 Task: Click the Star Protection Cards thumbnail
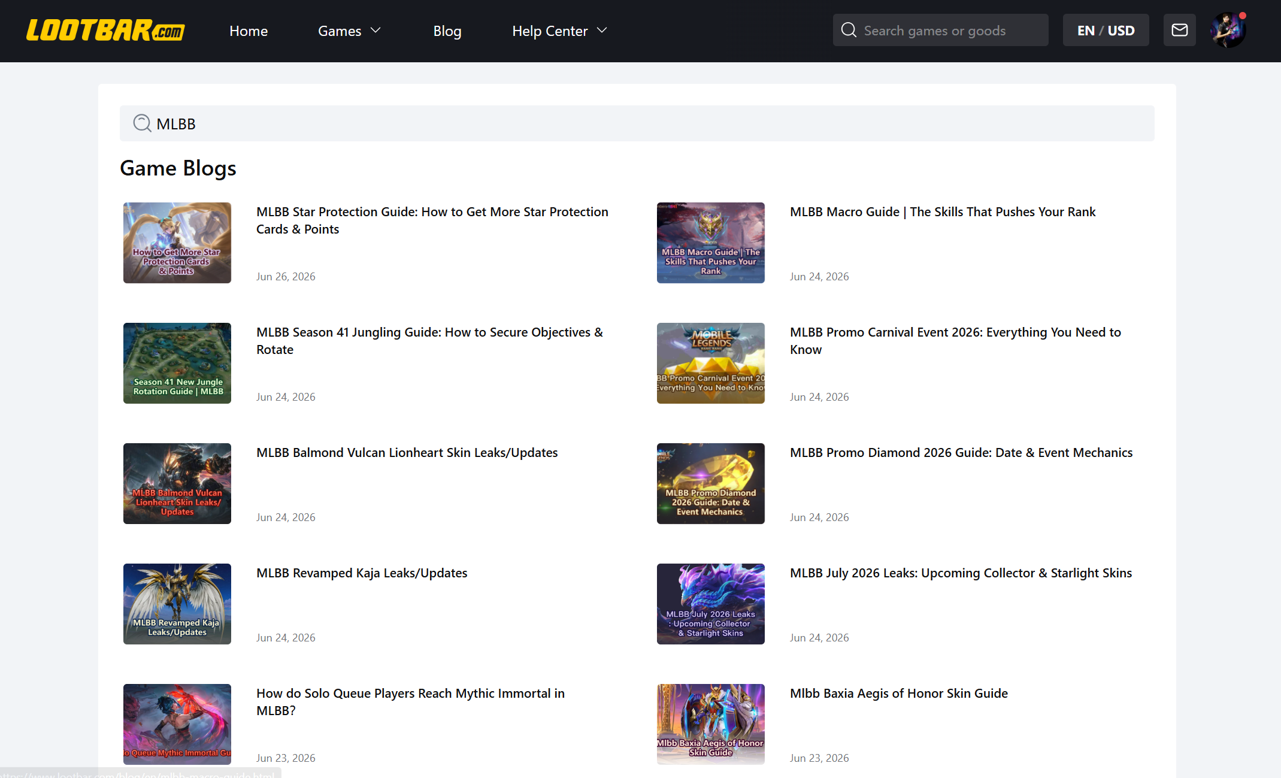(x=177, y=243)
